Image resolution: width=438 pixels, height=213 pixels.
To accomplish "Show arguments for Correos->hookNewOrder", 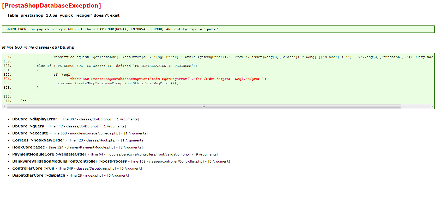I will (x=133, y=140).
